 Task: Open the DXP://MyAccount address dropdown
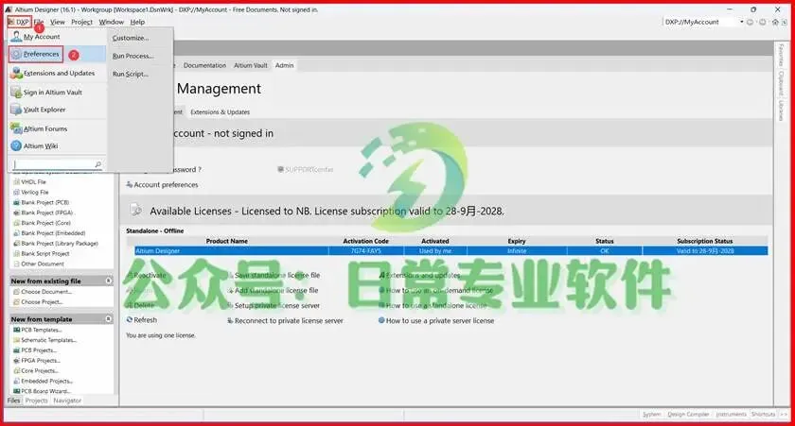741,23
